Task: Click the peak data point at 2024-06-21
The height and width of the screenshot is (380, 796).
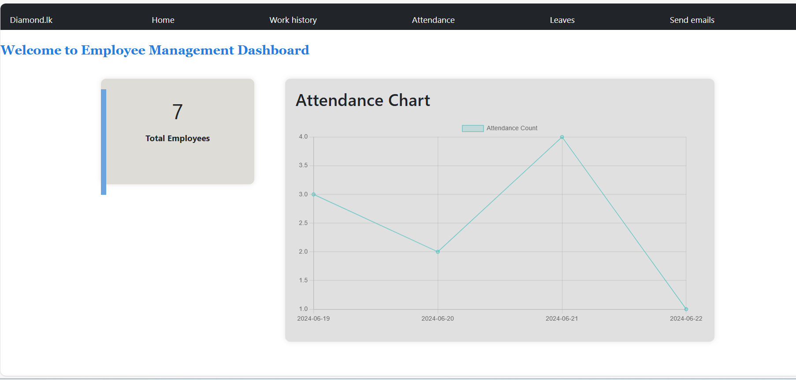Action: (x=562, y=137)
